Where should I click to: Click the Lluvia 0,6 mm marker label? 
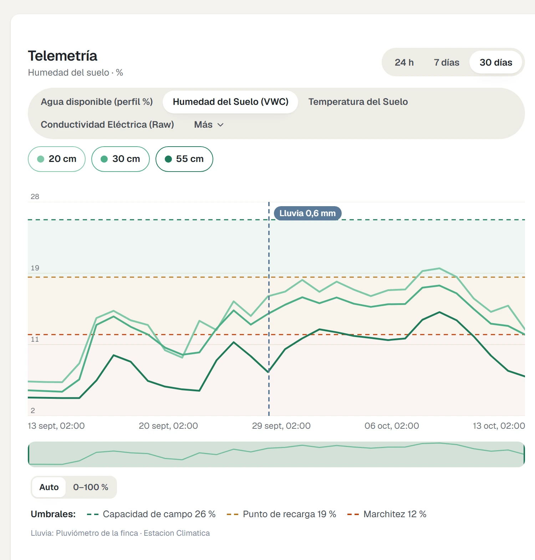[x=307, y=213]
